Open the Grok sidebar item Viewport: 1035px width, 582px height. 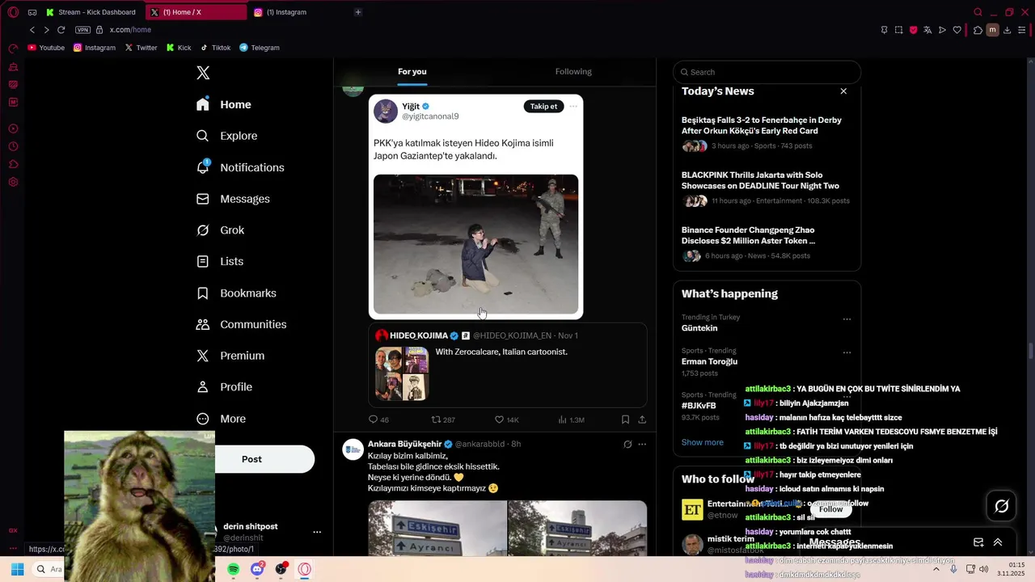tap(220, 230)
